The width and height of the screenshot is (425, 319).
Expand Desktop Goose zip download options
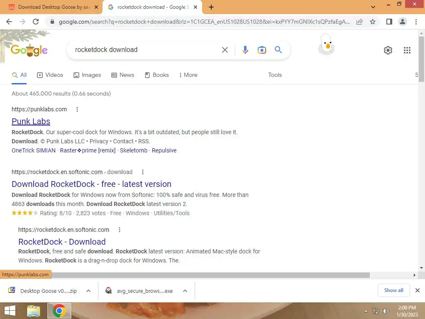click(x=88, y=291)
